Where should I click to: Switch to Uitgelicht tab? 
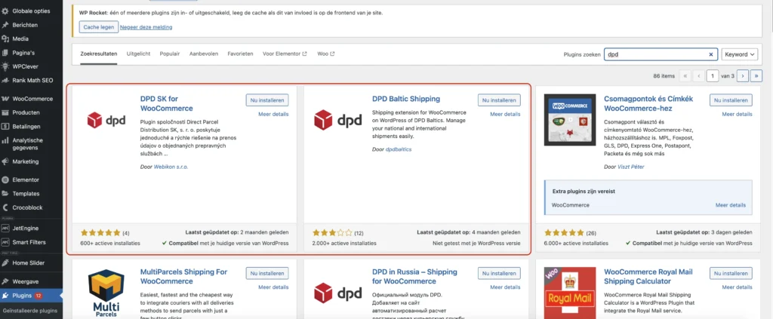139,54
